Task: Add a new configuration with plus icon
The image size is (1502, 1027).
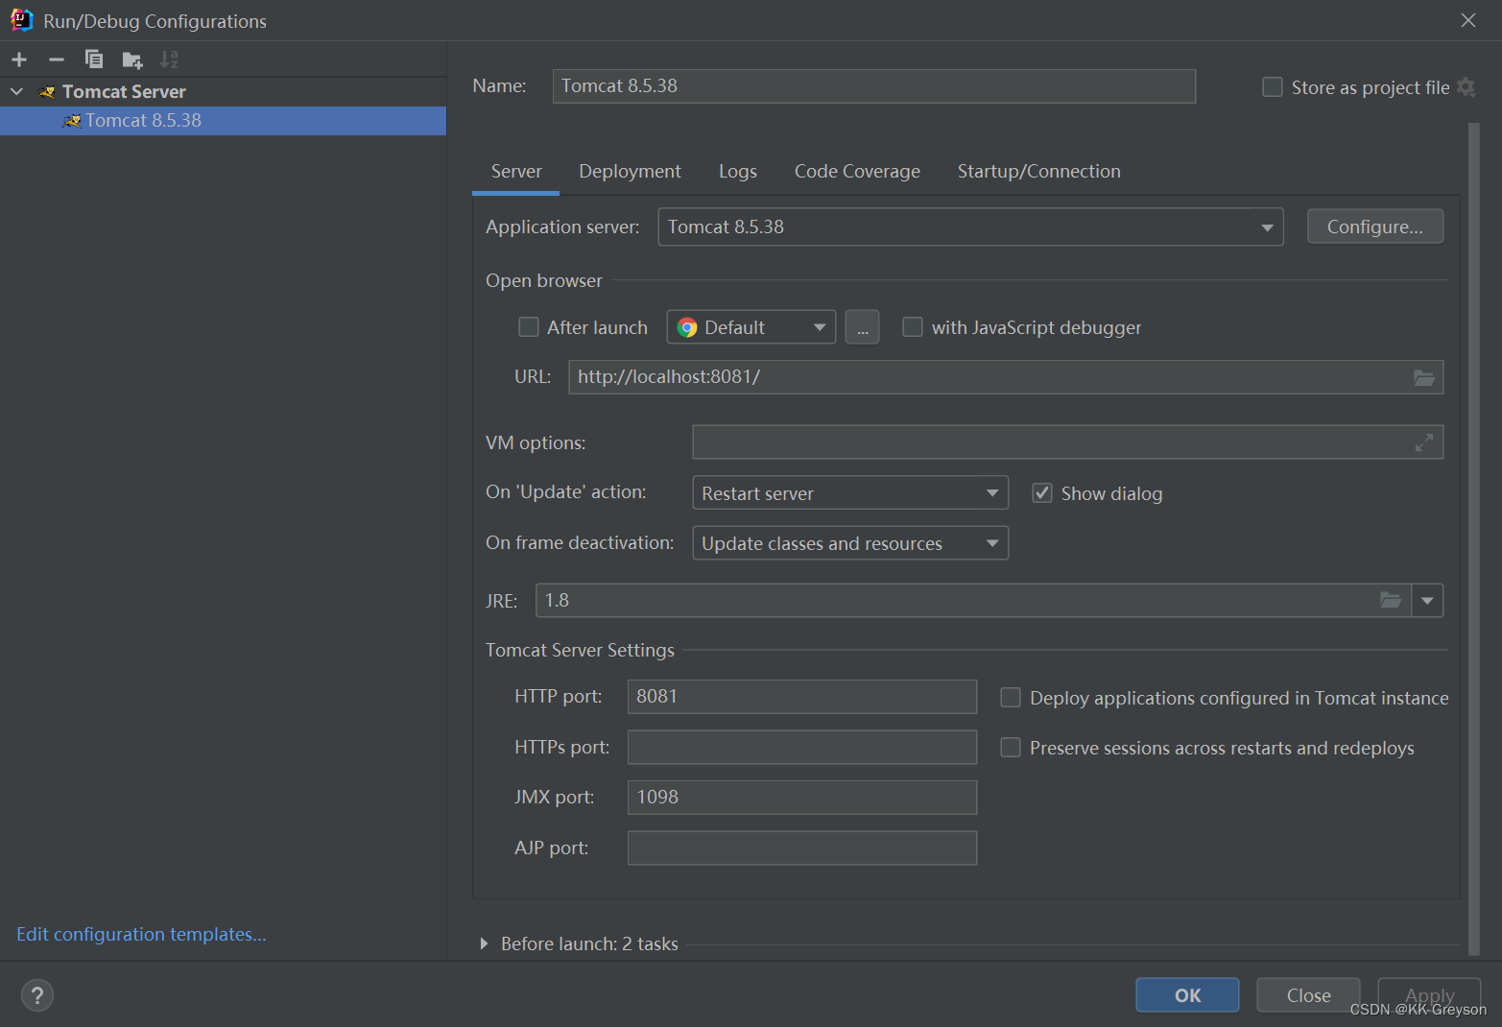Action: (19, 60)
